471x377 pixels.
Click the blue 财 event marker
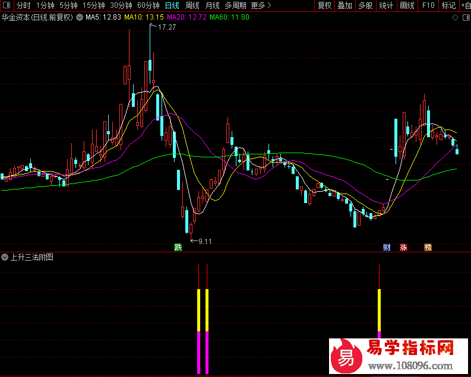pyautogui.click(x=387, y=247)
